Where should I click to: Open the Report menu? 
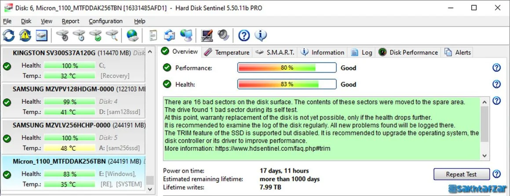click(71, 21)
